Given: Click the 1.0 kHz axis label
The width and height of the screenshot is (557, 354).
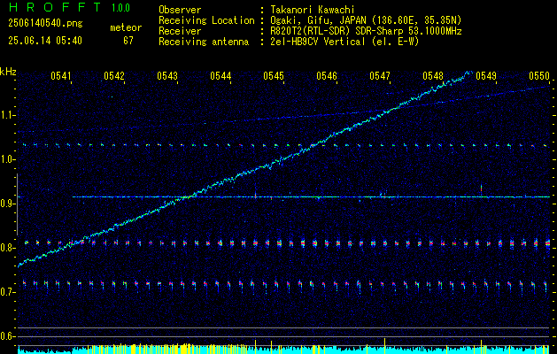Looking at the screenshot, I should point(6,160).
